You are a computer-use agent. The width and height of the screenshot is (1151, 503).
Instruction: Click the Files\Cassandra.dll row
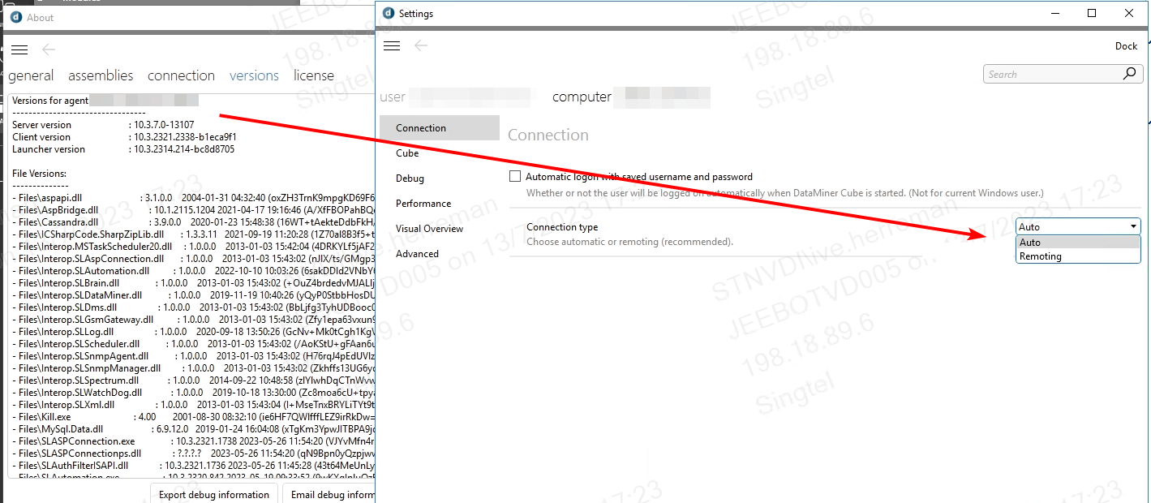click(193, 222)
